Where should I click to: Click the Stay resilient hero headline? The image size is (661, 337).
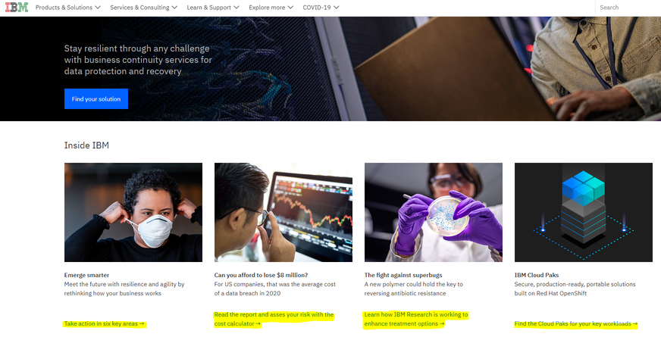pyautogui.click(x=138, y=60)
